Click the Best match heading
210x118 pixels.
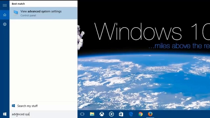pyautogui.click(x=18, y=4)
